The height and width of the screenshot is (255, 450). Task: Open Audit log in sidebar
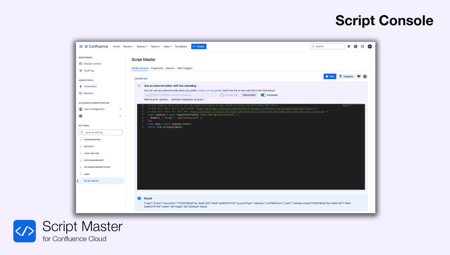coord(89,71)
